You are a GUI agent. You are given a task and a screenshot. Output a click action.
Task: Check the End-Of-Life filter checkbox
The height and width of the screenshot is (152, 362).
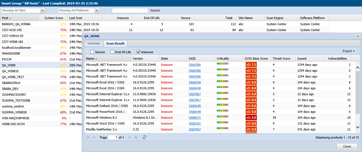pos(112,52)
